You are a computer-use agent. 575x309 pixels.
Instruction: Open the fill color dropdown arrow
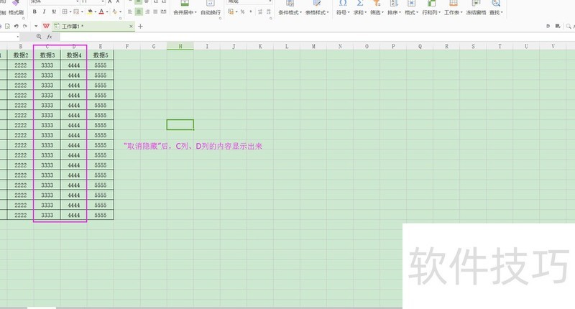96,12
